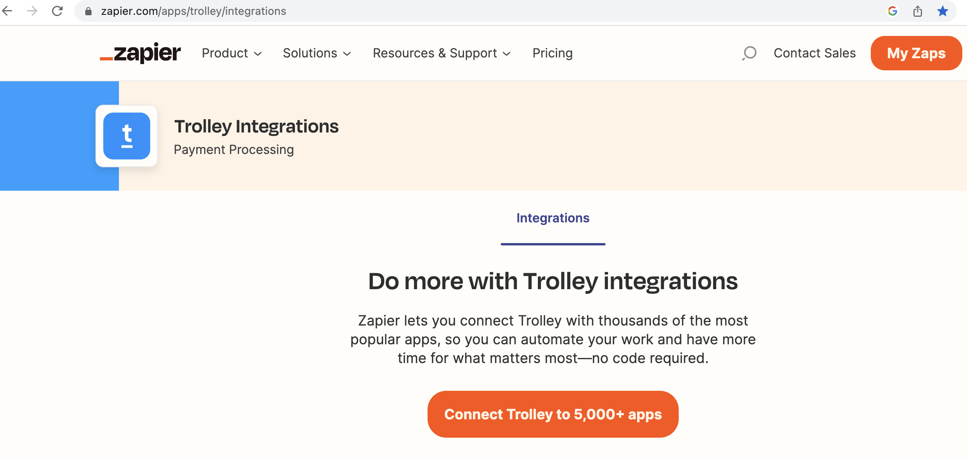Click the browser back arrow
Viewport: 967px width, 458px height.
click(x=7, y=11)
